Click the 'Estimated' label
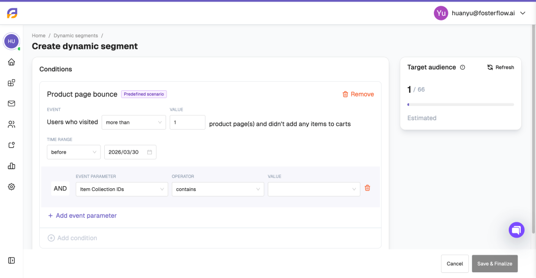The height and width of the screenshot is (278, 536). 422,118
